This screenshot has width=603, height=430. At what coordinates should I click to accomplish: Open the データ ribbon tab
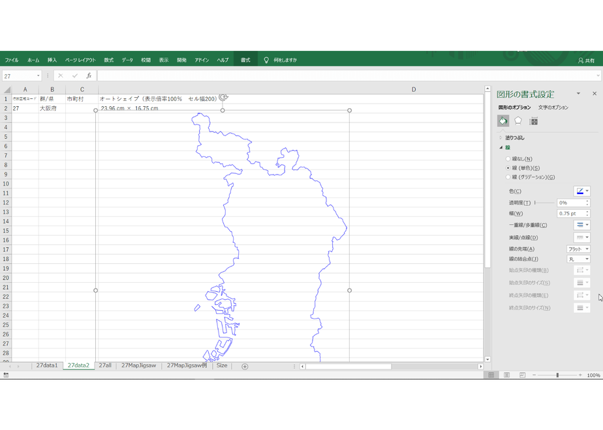tap(127, 60)
